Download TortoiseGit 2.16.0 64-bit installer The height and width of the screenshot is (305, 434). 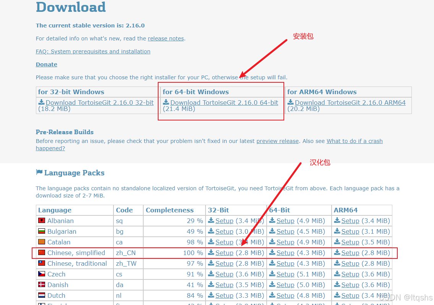click(224, 103)
